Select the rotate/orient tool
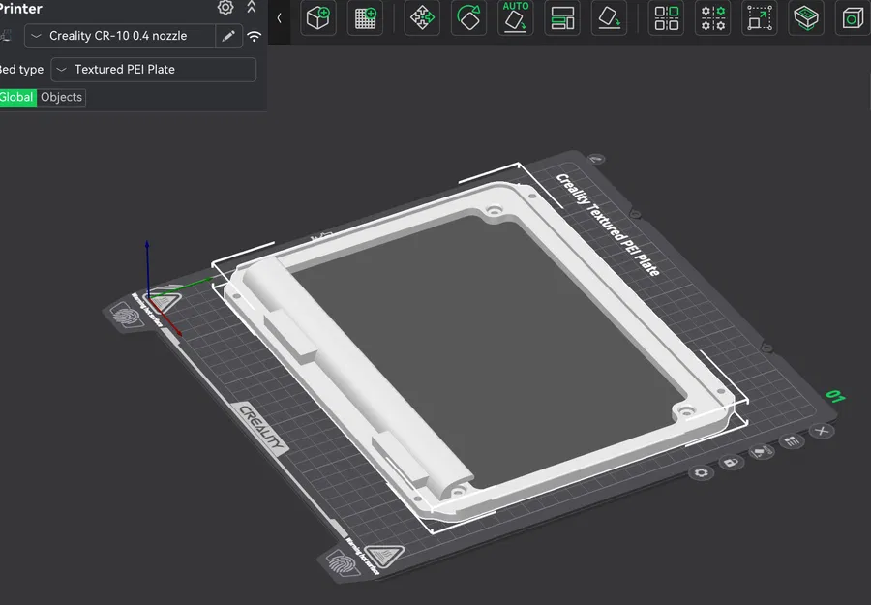Viewport: 871px width, 605px height. point(468,18)
